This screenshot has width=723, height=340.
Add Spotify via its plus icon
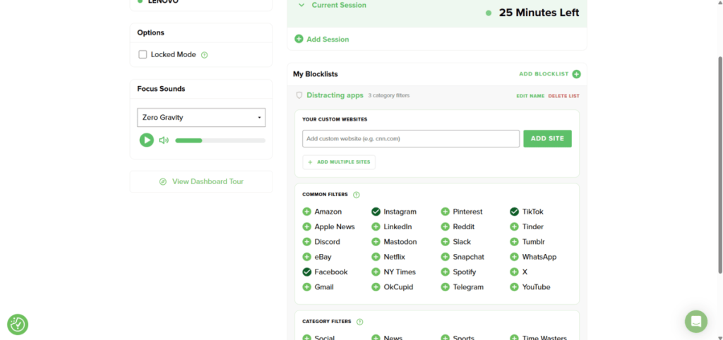445,272
